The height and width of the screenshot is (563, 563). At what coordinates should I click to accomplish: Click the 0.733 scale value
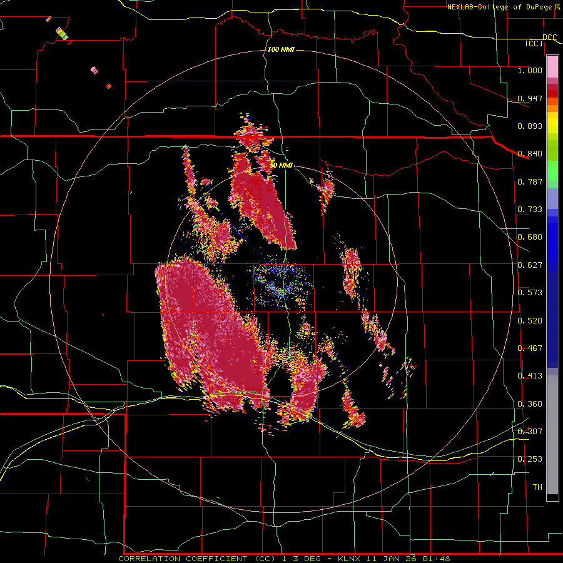click(530, 210)
